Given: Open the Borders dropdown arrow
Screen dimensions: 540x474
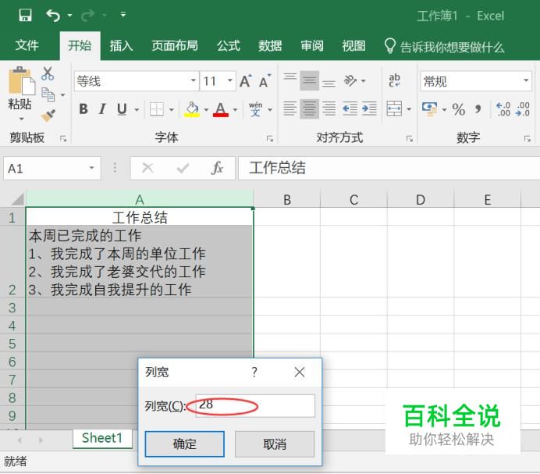Looking at the screenshot, I should (x=172, y=110).
